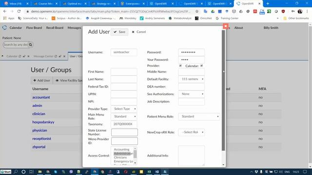Open a new browser tab
The width and height of the screenshot is (312, 175).
tap(268, 3)
